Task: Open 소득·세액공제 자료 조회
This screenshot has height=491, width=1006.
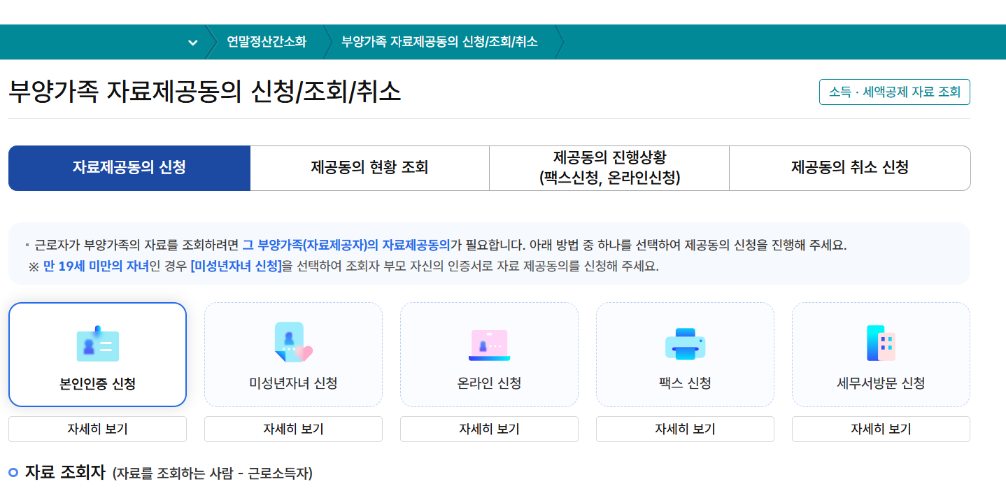Action: 894,92
